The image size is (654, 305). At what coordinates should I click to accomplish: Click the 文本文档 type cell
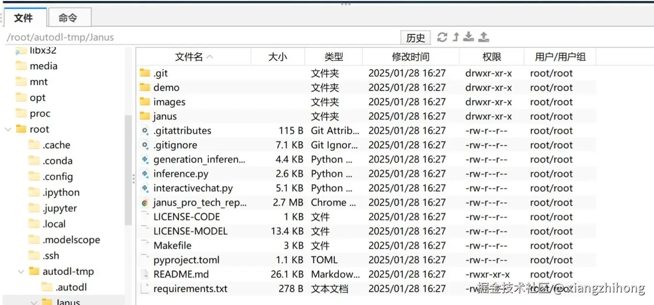[x=329, y=289]
